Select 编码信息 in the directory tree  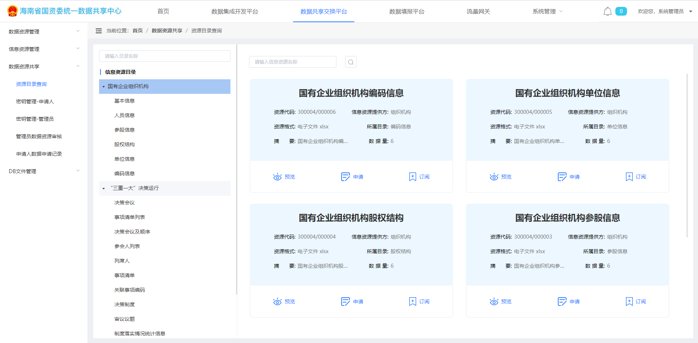(125, 174)
